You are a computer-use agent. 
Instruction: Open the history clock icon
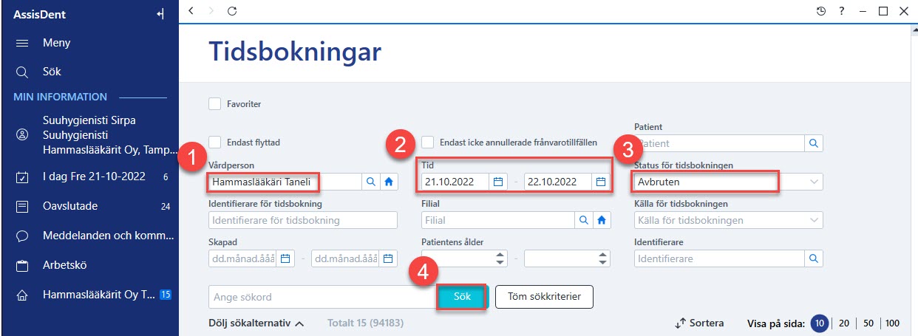click(x=821, y=11)
